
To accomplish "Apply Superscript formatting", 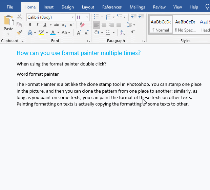I will coord(71,25).
